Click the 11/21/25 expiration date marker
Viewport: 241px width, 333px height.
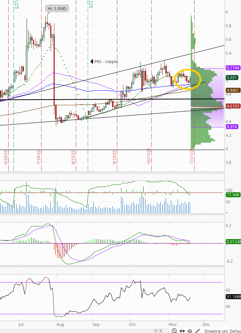pyautogui.click(x=192, y=156)
